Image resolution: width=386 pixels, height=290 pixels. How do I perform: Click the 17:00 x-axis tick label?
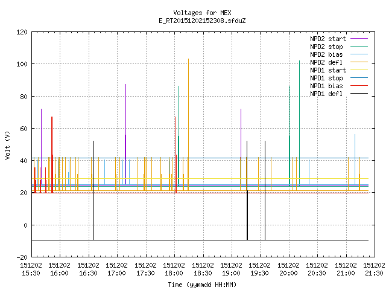click(116, 273)
